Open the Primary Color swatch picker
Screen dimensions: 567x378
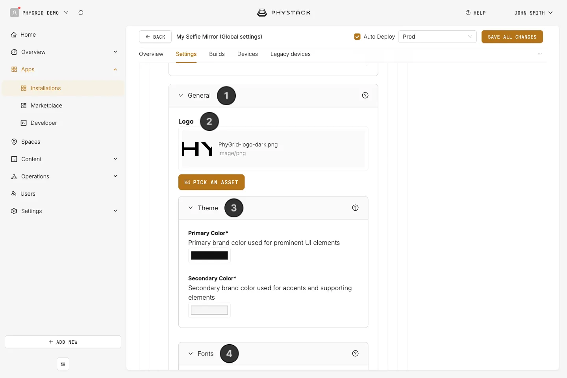[209, 255]
